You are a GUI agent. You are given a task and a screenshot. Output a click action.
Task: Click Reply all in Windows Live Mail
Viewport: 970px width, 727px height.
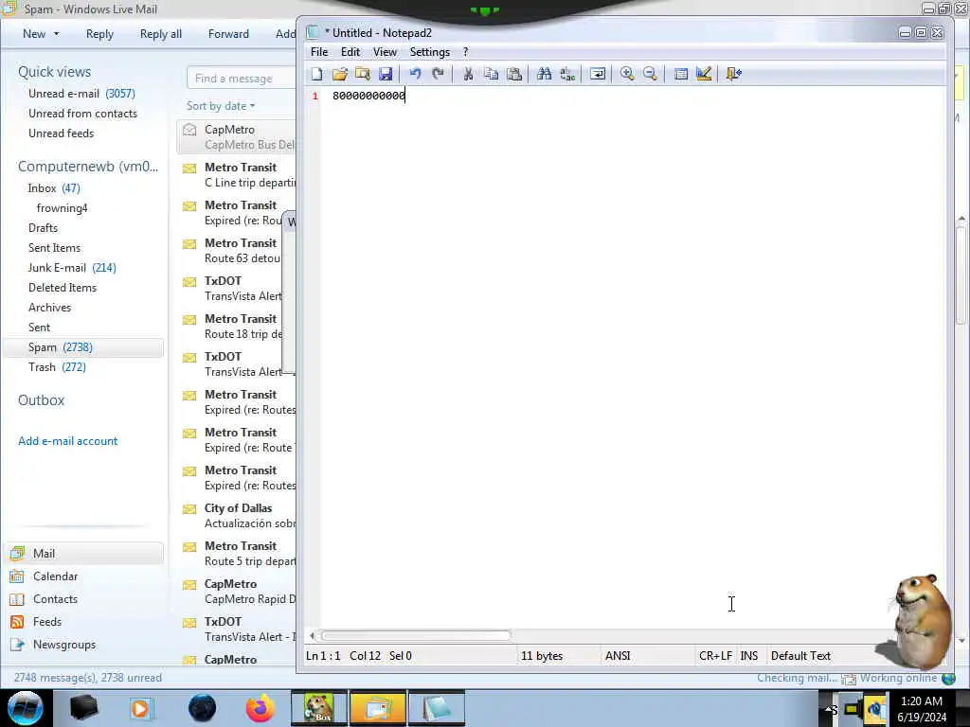pos(161,34)
